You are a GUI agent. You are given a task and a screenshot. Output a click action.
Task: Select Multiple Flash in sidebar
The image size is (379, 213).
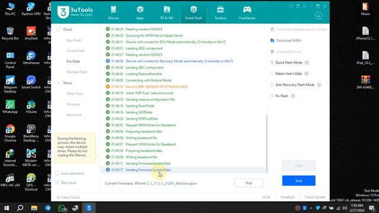point(77,72)
